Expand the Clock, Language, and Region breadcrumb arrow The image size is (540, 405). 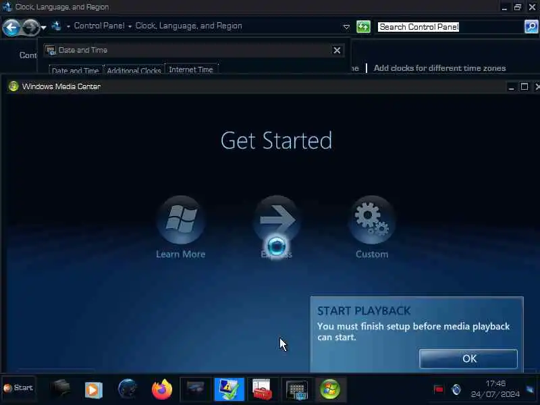point(130,26)
